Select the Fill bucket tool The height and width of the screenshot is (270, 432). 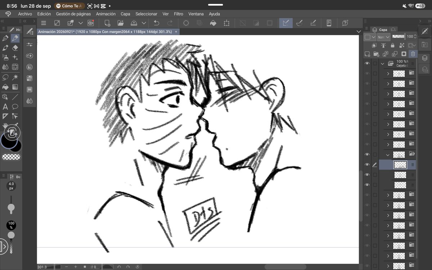5,87
